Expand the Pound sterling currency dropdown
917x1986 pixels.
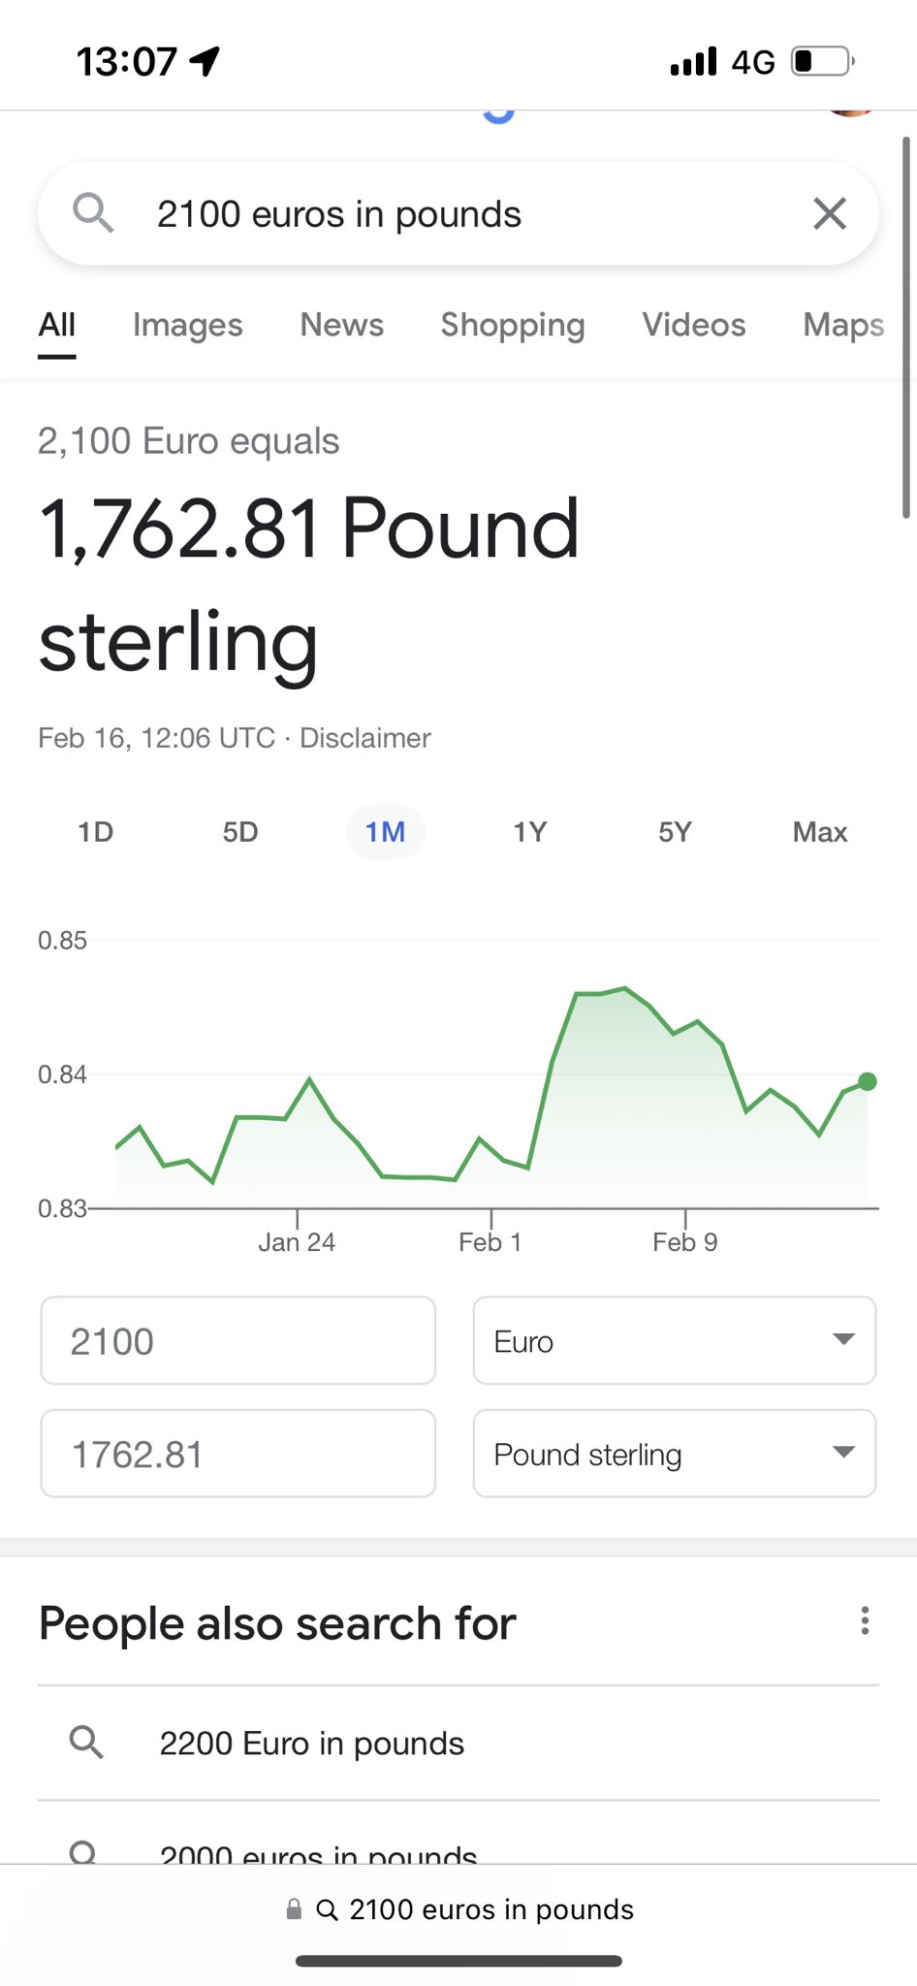click(x=674, y=1453)
